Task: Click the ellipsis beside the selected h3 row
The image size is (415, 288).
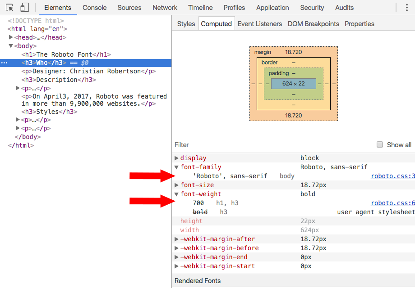Action: 5,63
